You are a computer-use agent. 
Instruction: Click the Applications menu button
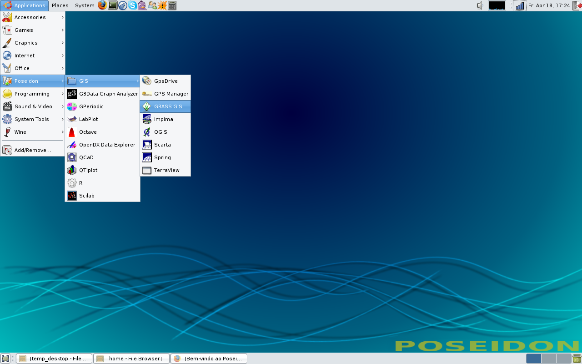click(x=25, y=5)
